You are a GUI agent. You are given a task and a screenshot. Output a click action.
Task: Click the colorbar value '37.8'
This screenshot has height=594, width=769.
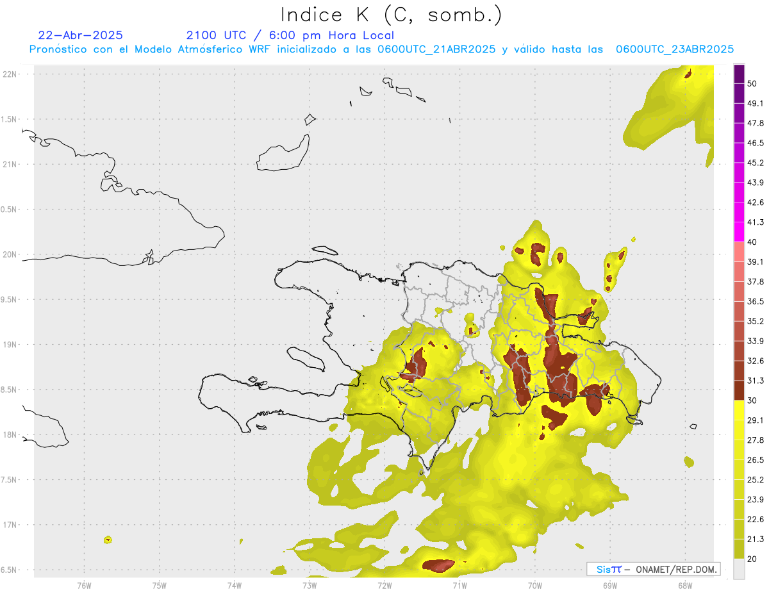coord(756,281)
